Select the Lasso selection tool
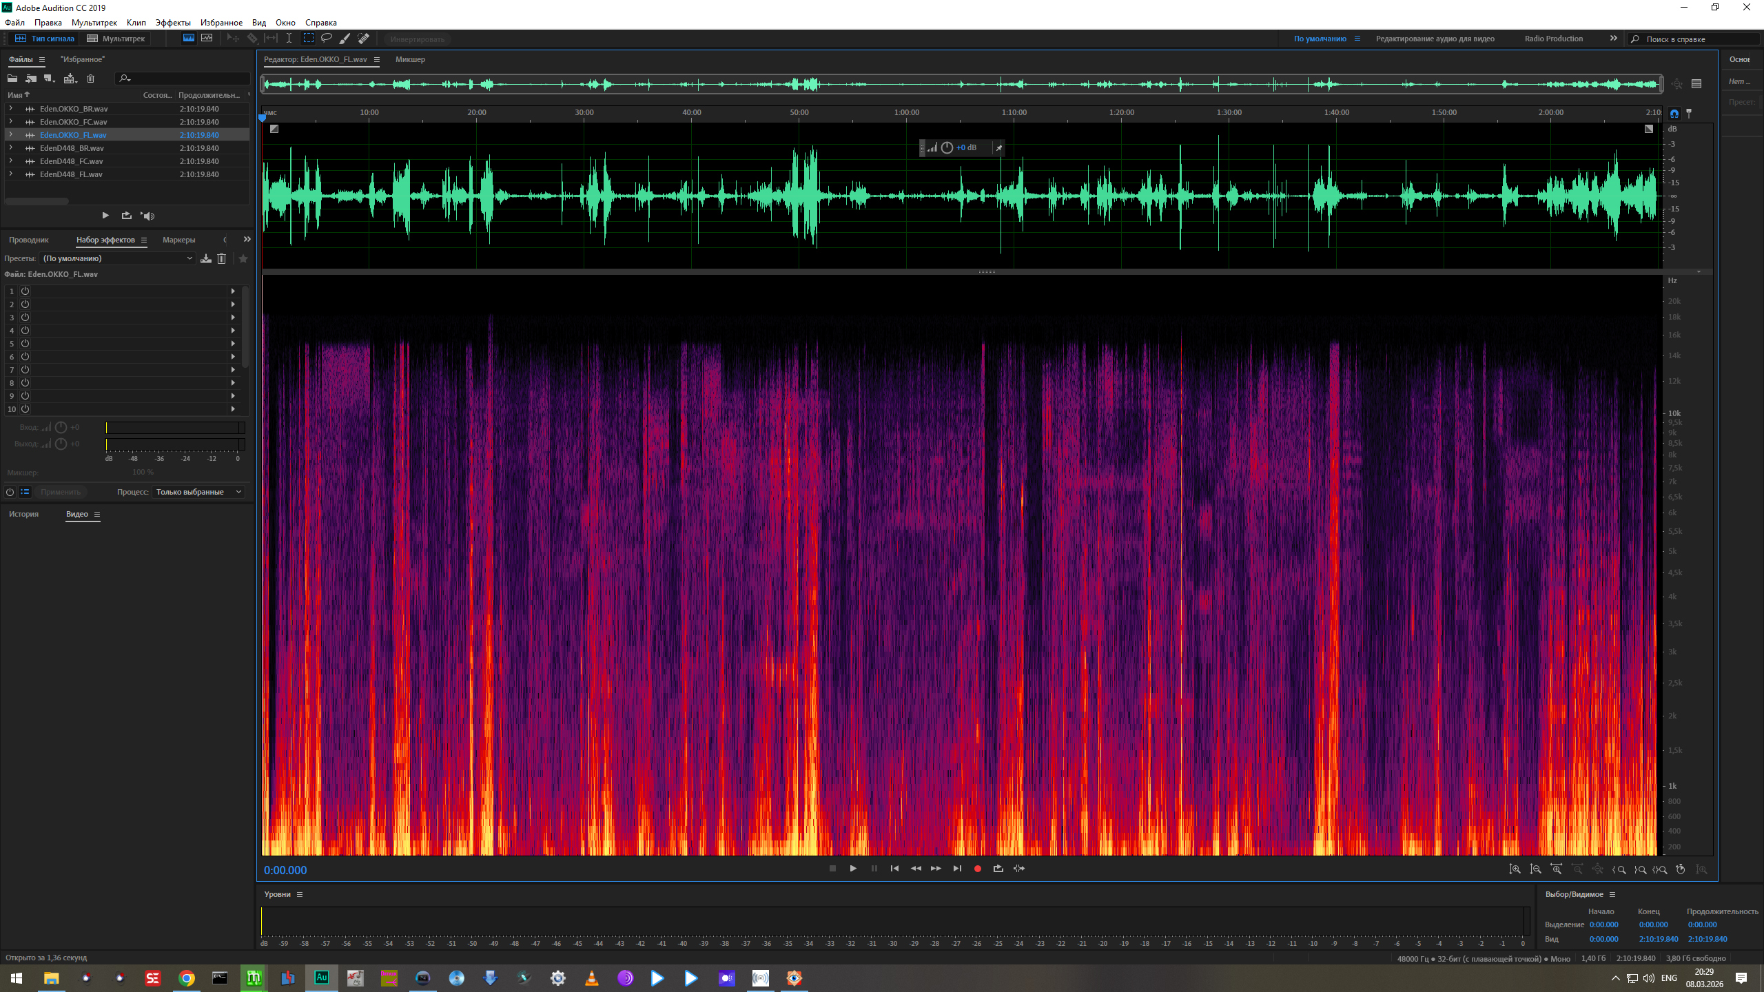 [x=327, y=39]
